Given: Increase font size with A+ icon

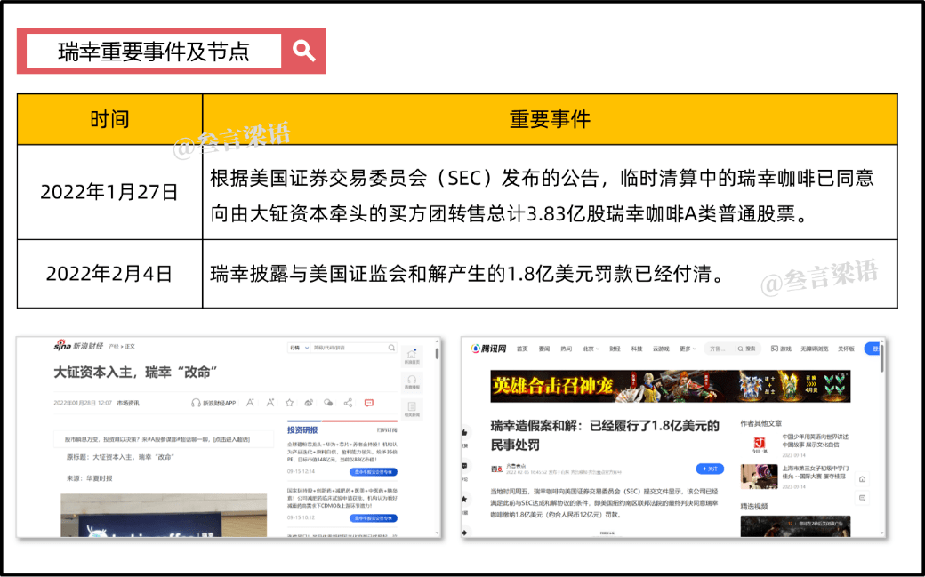Looking at the screenshot, I should [270, 403].
